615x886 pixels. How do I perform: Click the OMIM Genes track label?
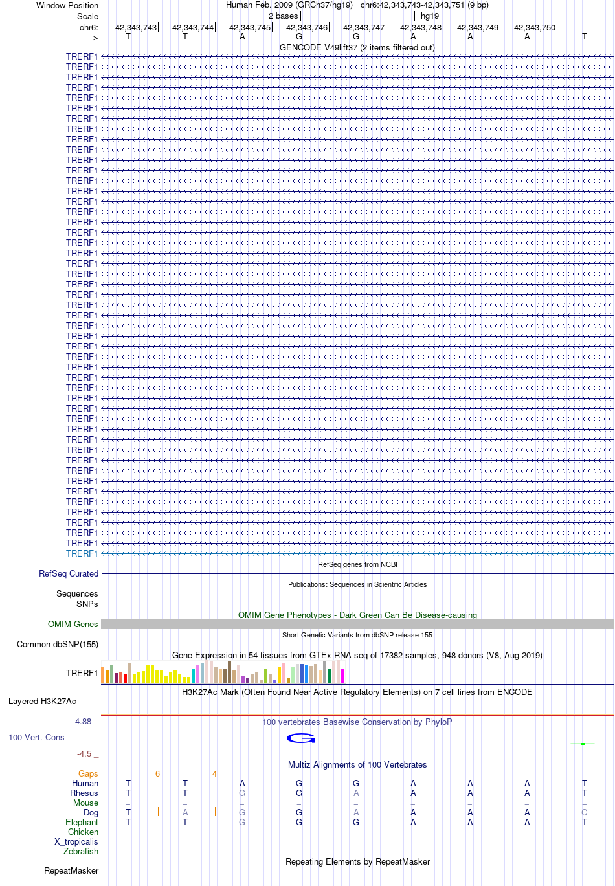tap(73, 625)
